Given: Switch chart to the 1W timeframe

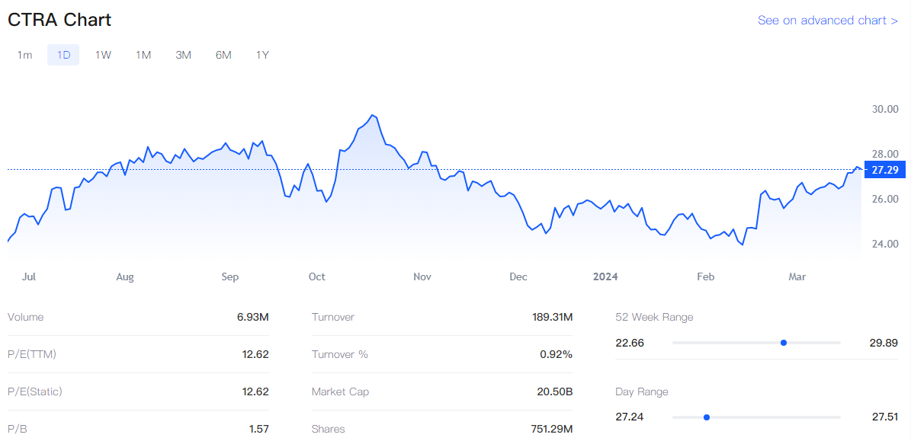Looking at the screenshot, I should point(103,55).
